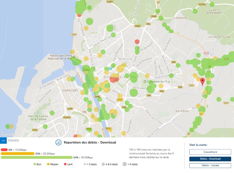Click the '> 6 tests' legend circle
The image size is (234, 173).
124,165
